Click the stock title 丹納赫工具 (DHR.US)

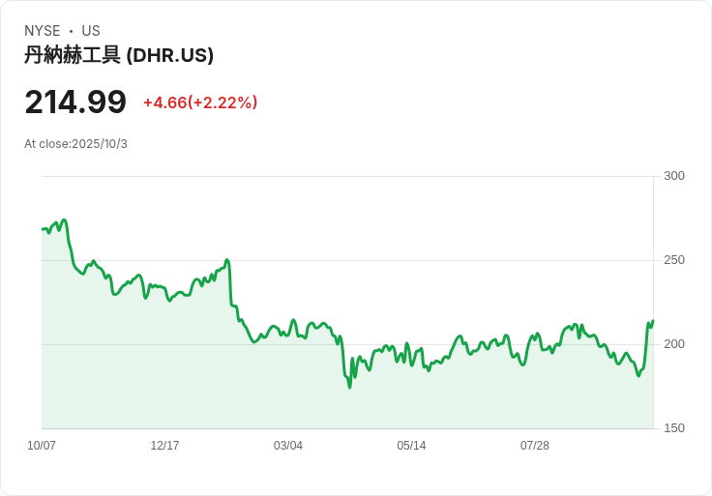coord(119,55)
